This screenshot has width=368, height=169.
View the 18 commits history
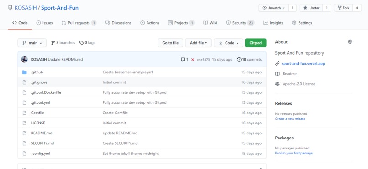(249, 60)
